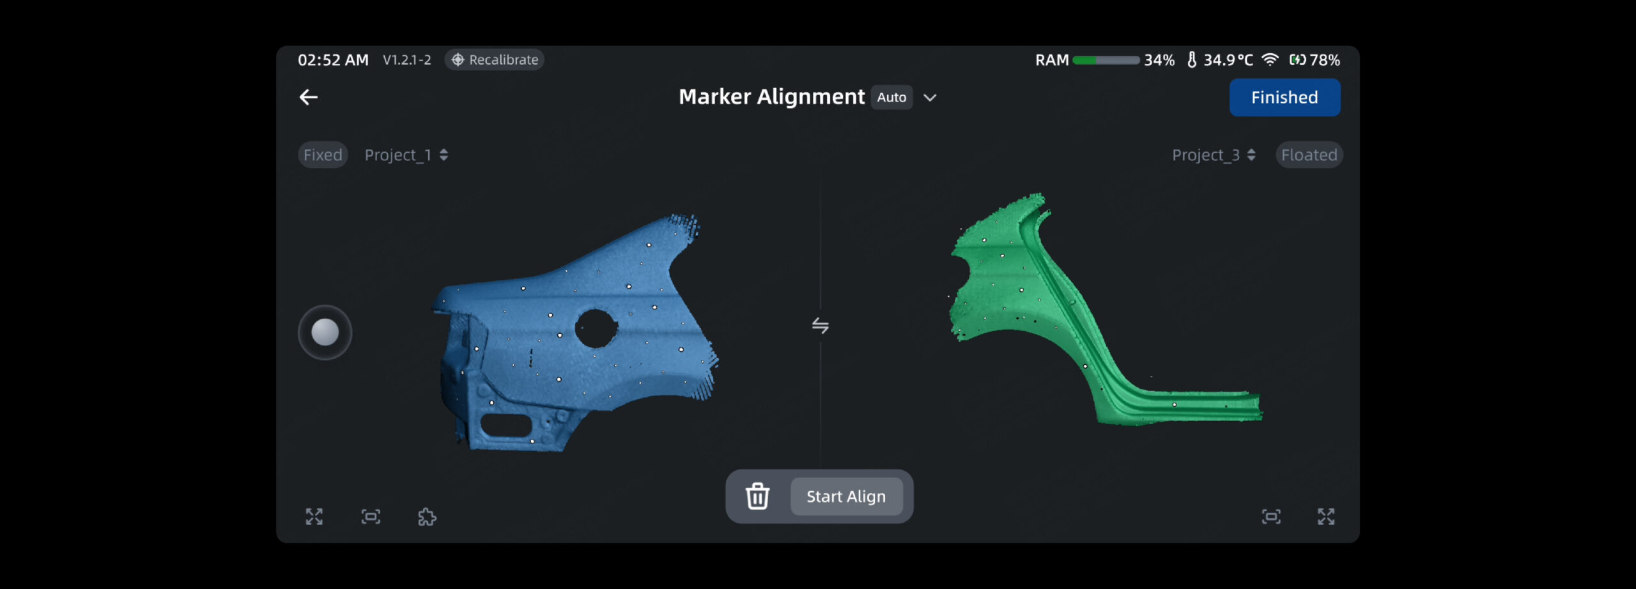Click the Floated label tag
Image resolution: width=1636 pixels, height=589 pixels.
1309,155
